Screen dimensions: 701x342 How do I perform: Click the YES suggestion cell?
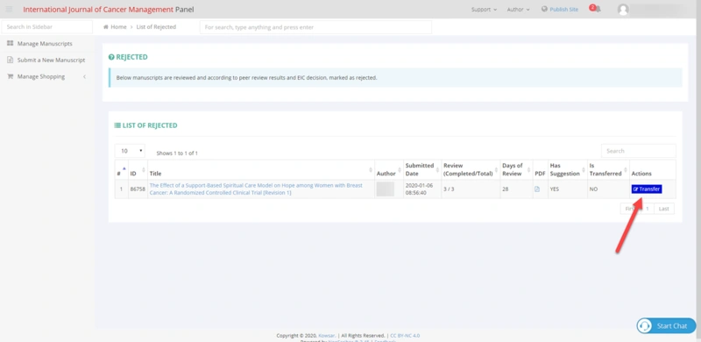coord(567,189)
